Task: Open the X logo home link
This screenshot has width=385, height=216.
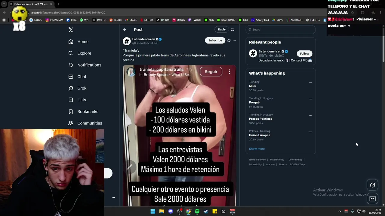Action: click(x=71, y=30)
